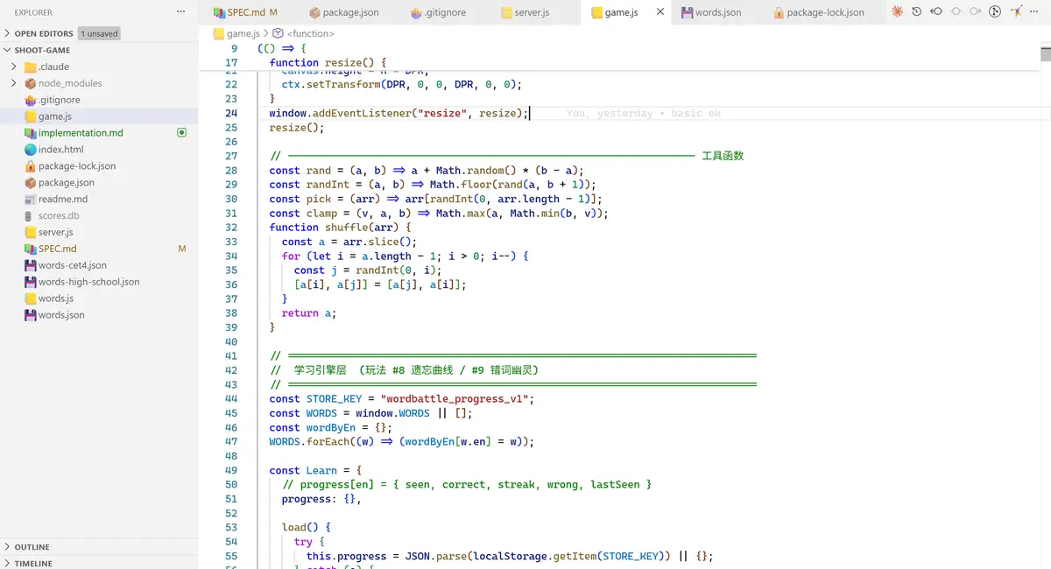Viewport: 1051px width, 569px height.
Task: Click the sticky scroll line '(() => {'
Action: tap(282, 49)
